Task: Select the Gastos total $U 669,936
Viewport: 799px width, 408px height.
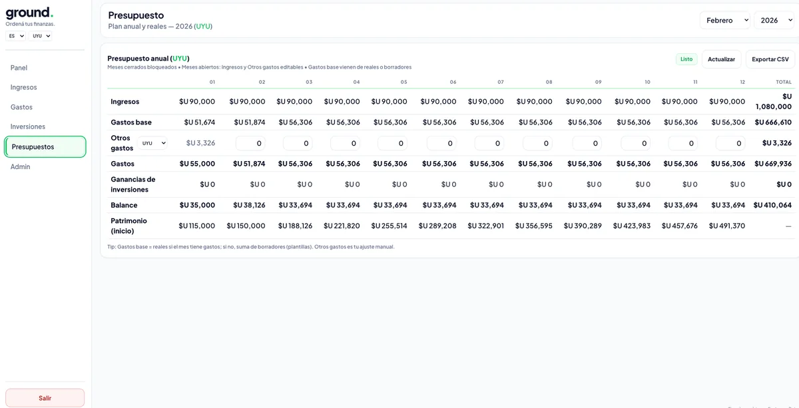Action: click(773, 164)
